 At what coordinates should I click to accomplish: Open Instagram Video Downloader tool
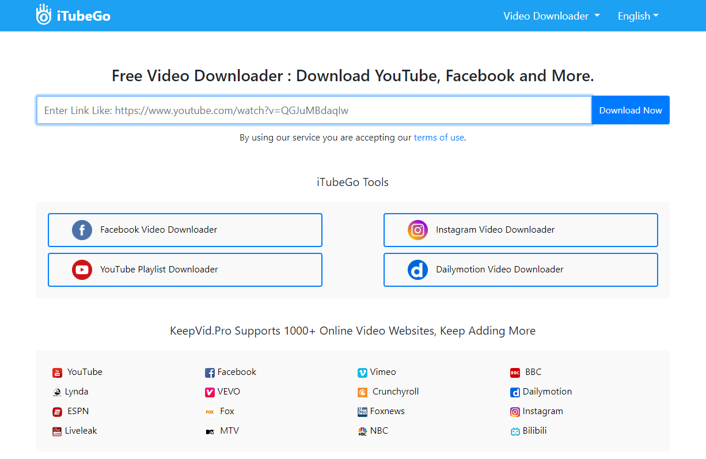pos(521,230)
